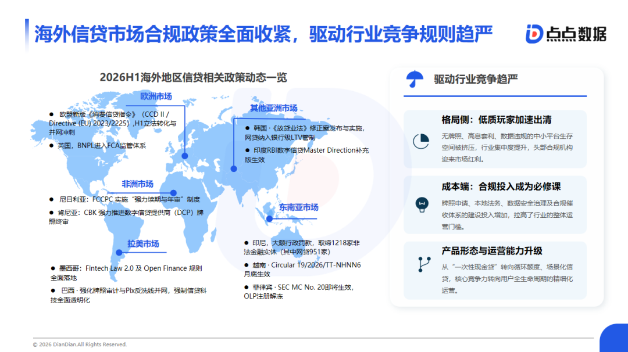Screen dimensions: 628x352
Task: Select the 拉美市场 label
Action: (144, 243)
